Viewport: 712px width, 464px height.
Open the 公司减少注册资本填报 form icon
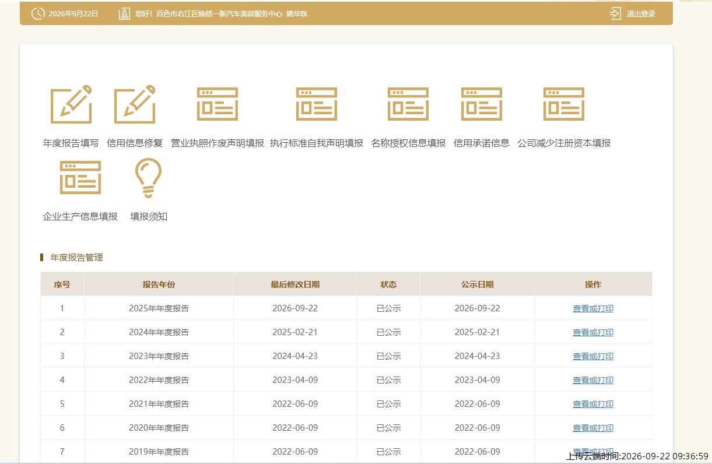(x=564, y=104)
